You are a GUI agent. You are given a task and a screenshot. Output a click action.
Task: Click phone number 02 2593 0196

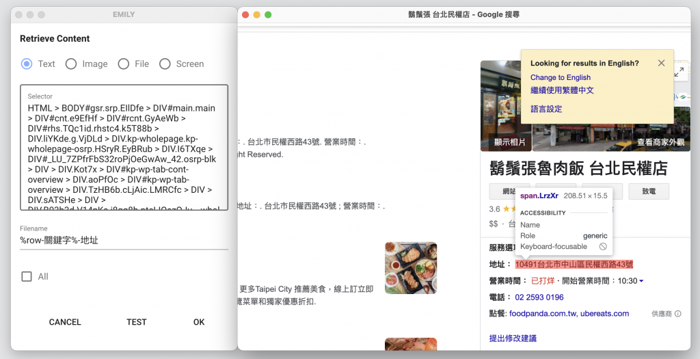pyautogui.click(x=539, y=297)
